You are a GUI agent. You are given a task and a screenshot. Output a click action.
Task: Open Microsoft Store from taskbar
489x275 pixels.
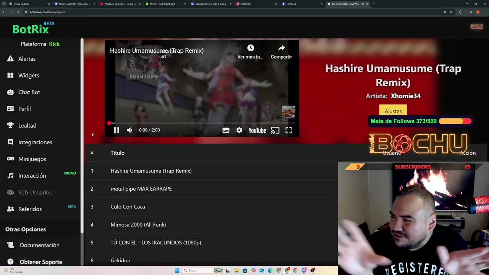245,270
